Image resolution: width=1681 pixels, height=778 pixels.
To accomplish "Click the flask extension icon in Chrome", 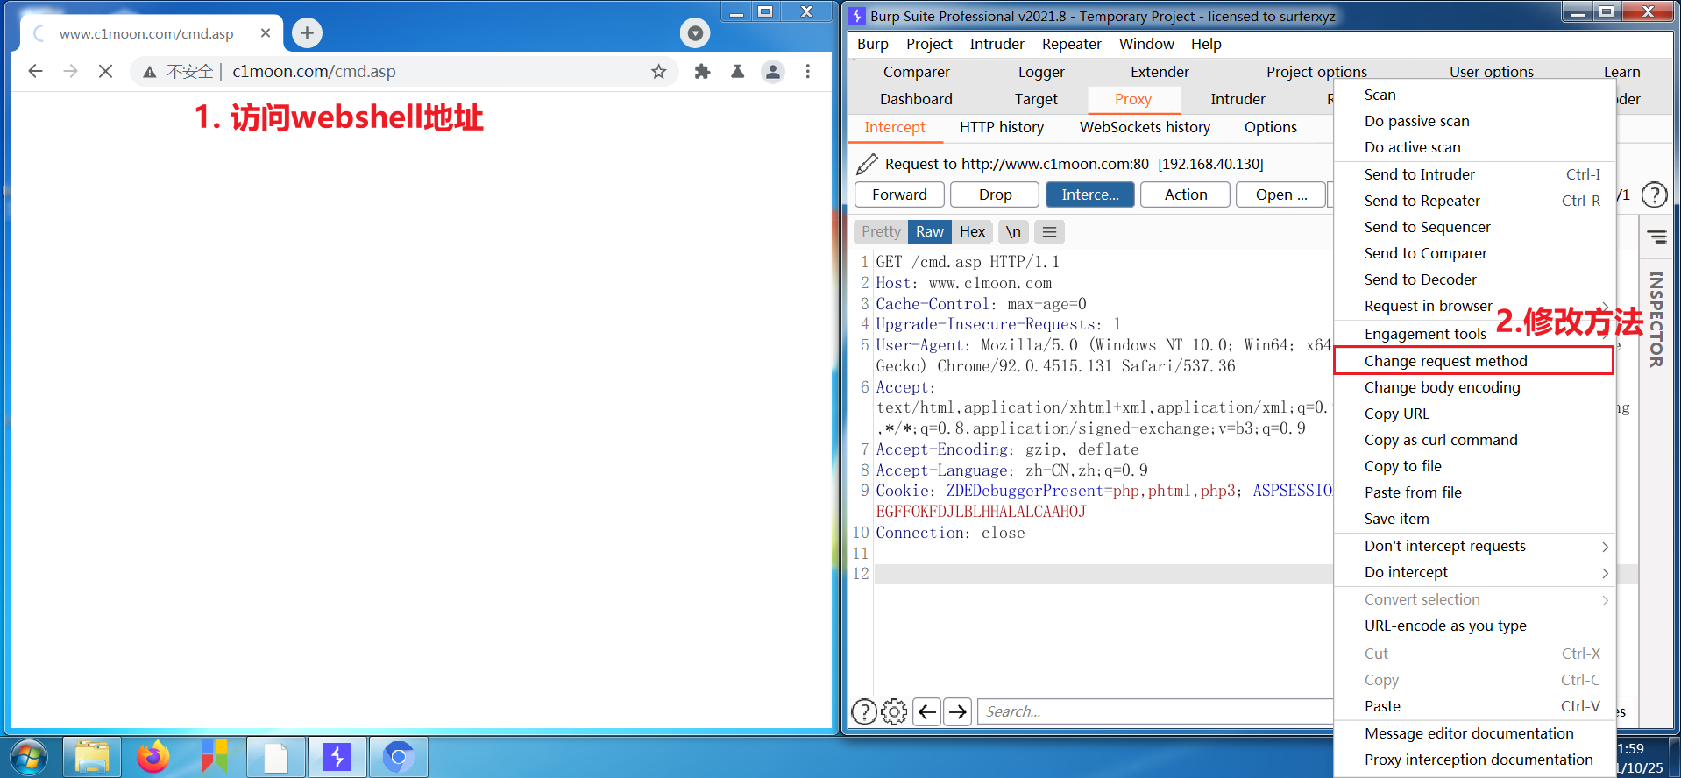I will tap(737, 72).
